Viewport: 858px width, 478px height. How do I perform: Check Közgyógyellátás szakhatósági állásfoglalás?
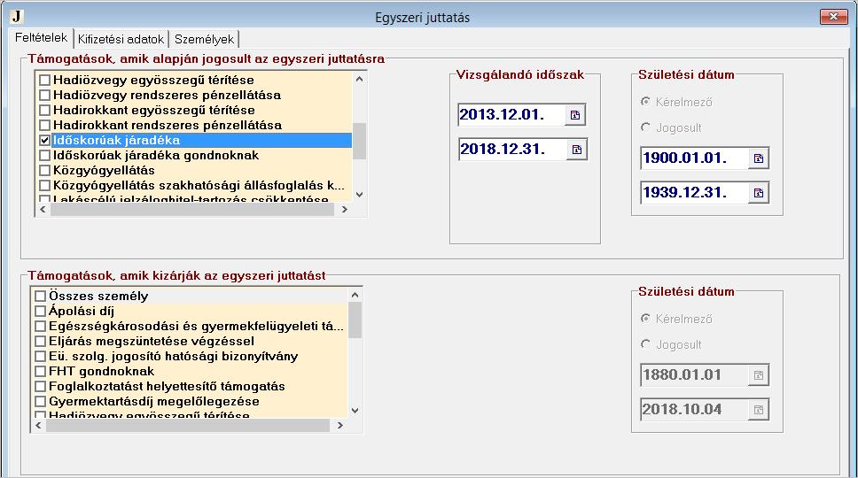(x=45, y=185)
